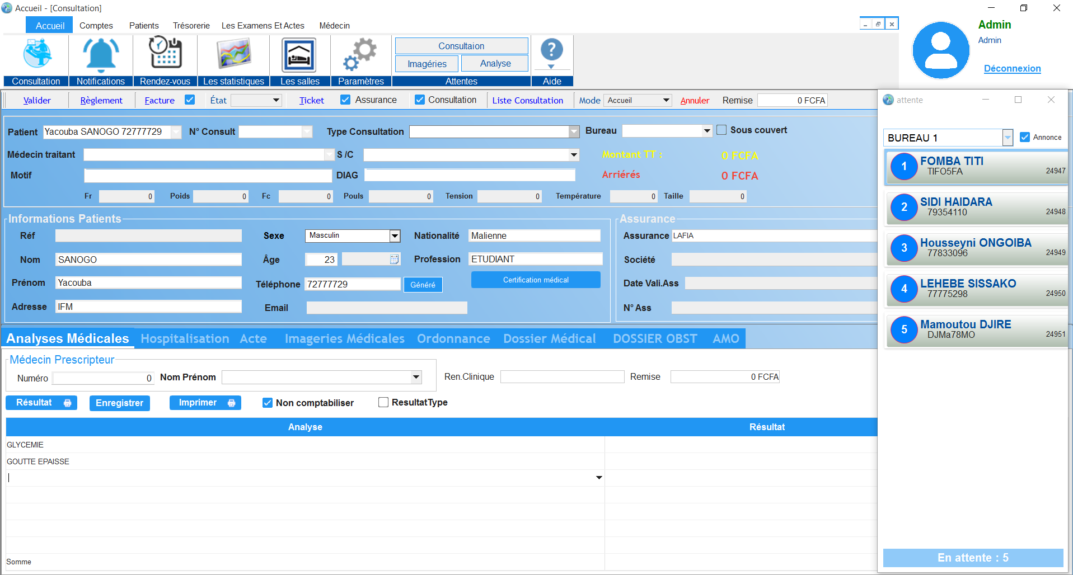Enable the Sous couvert checkbox

click(722, 130)
